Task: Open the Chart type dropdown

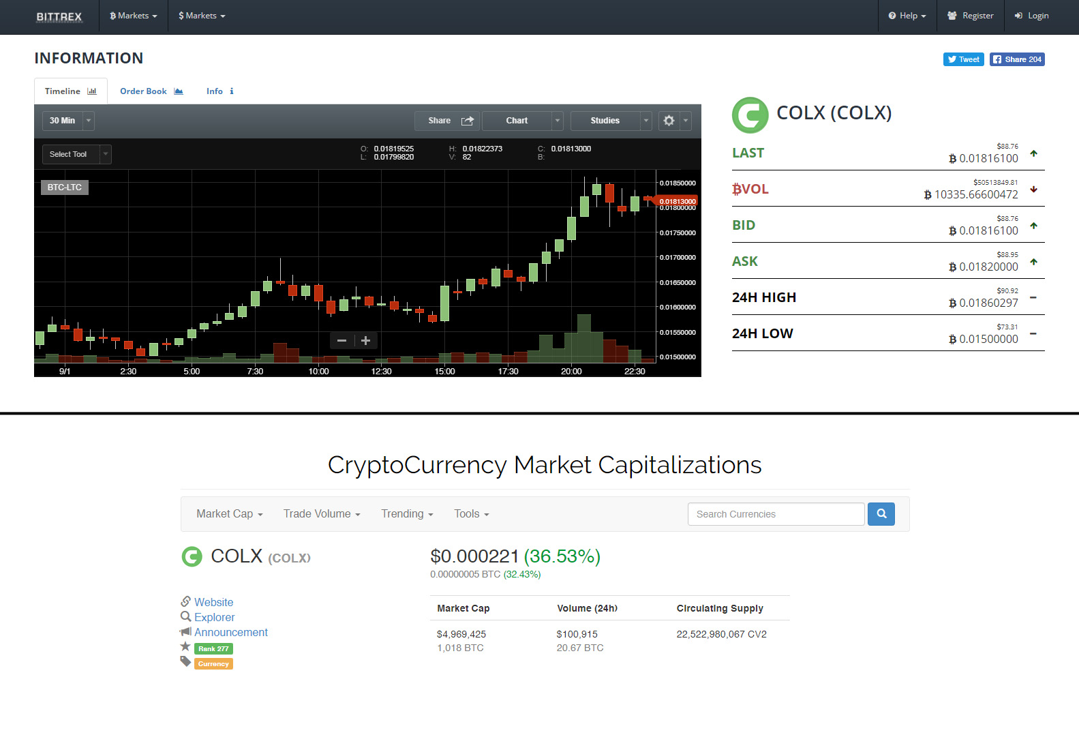Action: (522, 121)
